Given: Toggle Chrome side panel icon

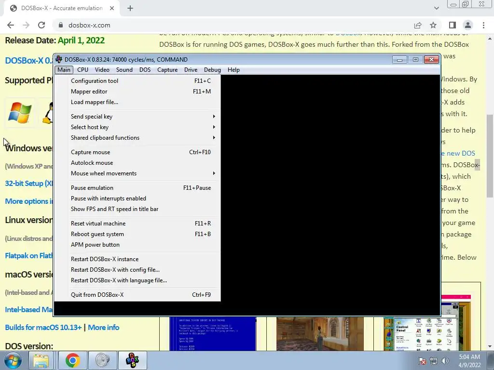Looking at the screenshot, I should (x=453, y=25).
